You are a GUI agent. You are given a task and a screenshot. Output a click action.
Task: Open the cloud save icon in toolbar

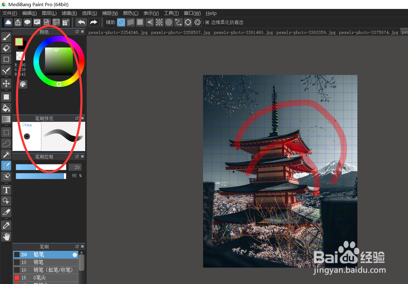8,22
